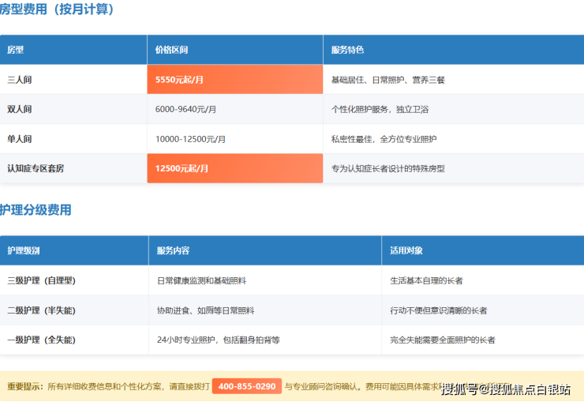
Task: Select the 价格区间 column header
Action: 172,50
